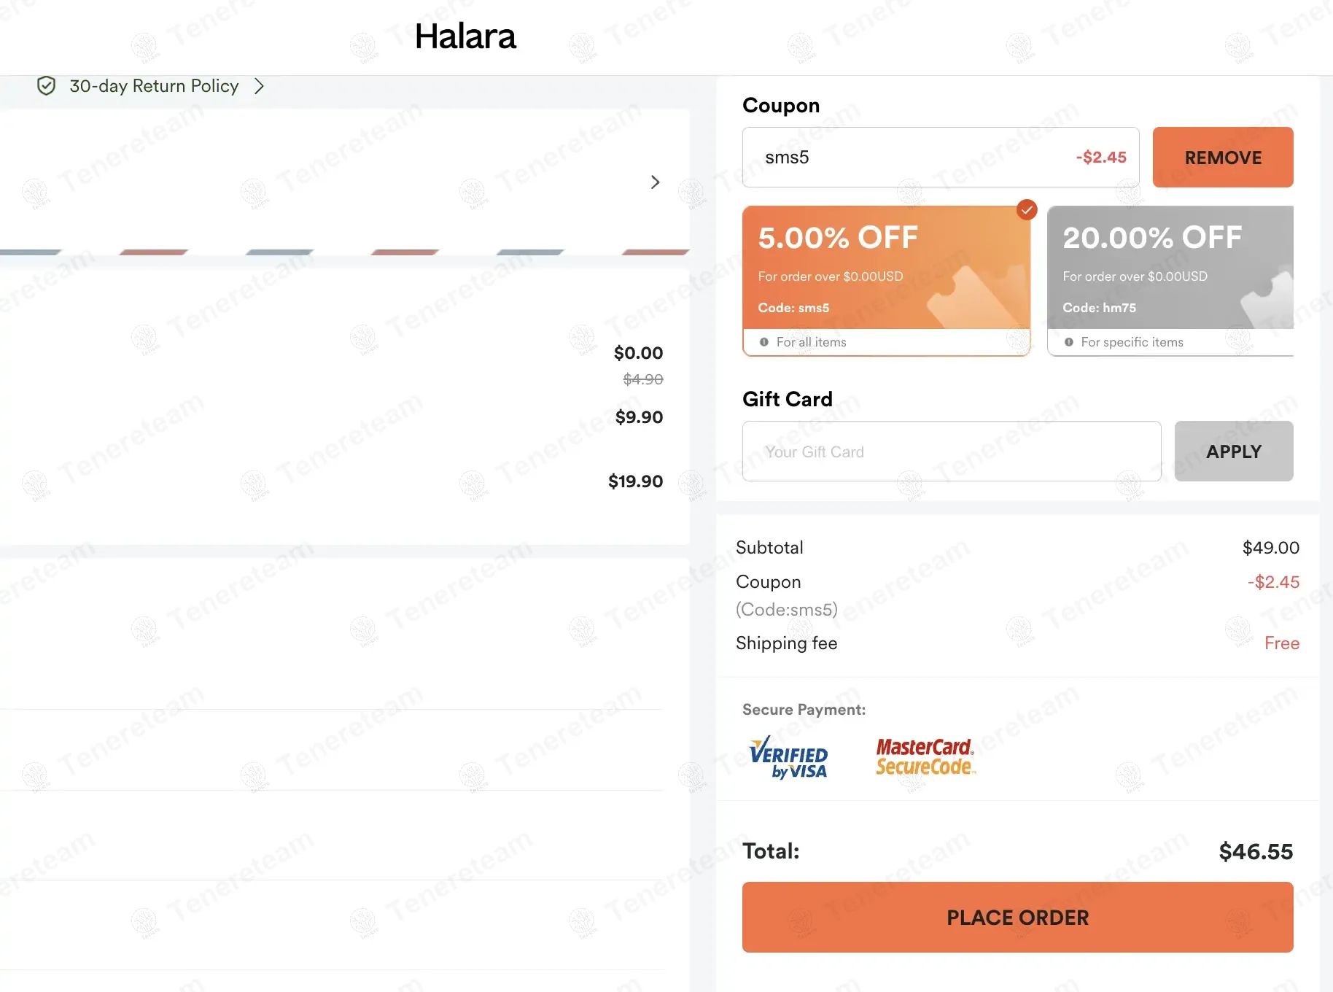This screenshot has width=1333, height=992.
Task: Select the 20.00% OFF coupon heading
Action: (1151, 238)
